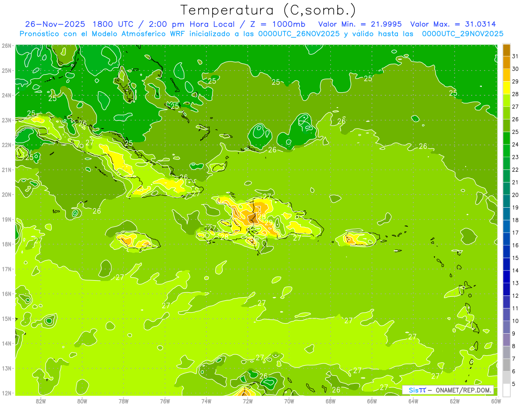Click the legend value "8"
This screenshot has height=407, width=527.
(x=514, y=346)
